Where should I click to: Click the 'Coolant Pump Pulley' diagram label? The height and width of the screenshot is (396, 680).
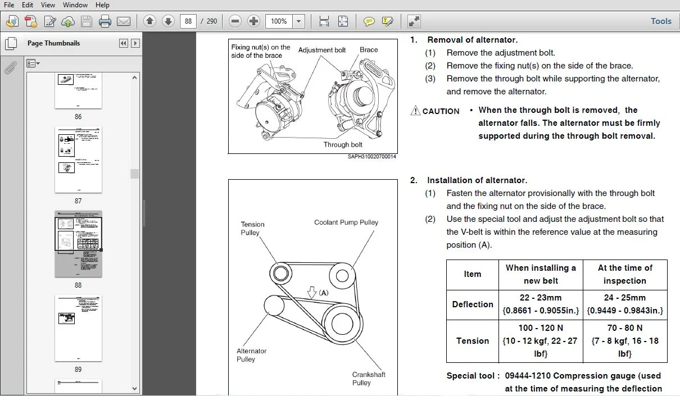[x=346, y=222]
